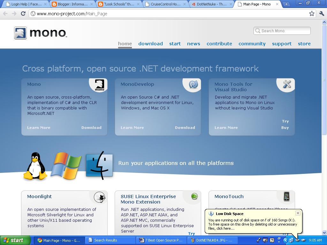Open the MonoTouch heading link
Screen dimensions: 327x245
pos(229,197)
